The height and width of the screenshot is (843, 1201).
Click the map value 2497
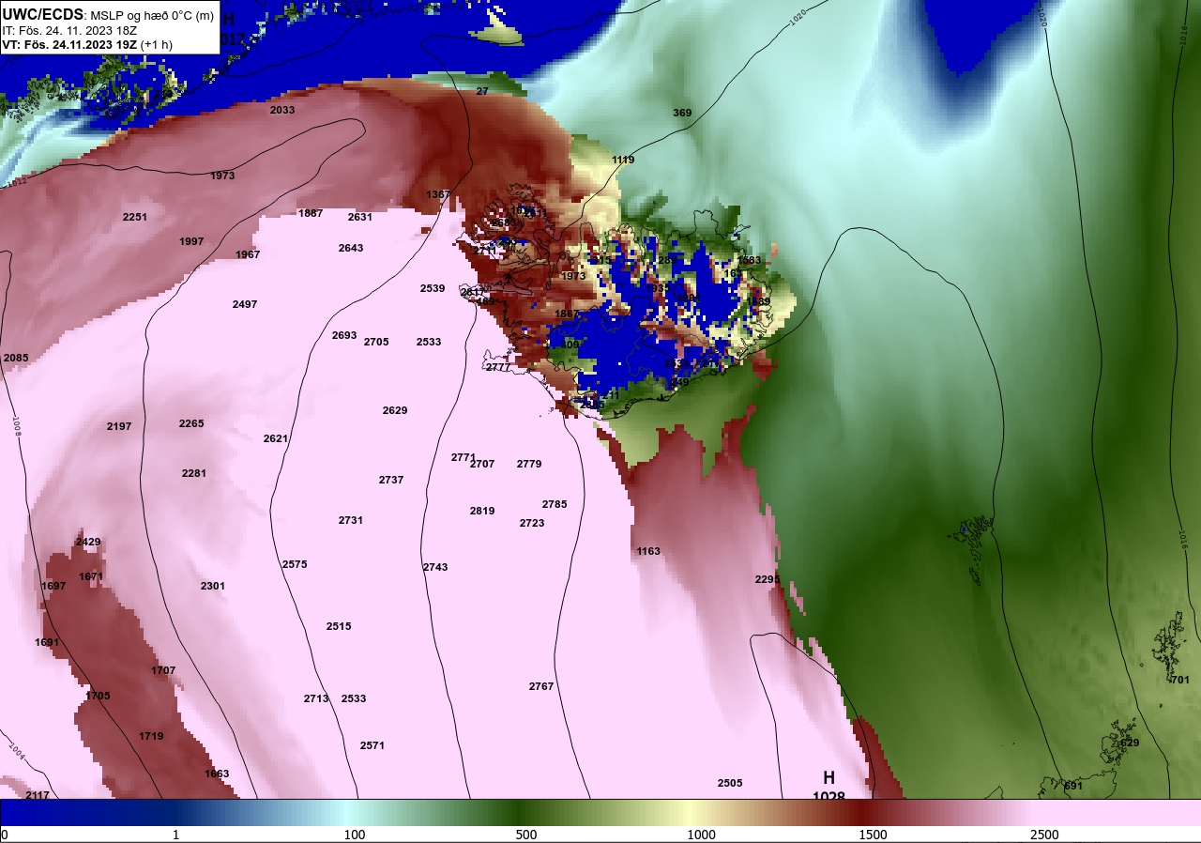coord(245,304)
